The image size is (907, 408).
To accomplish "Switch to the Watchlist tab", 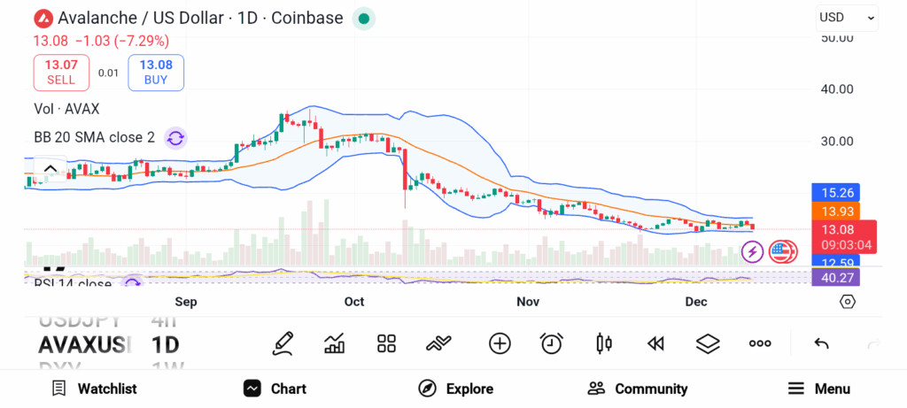I will coord(94,389).
